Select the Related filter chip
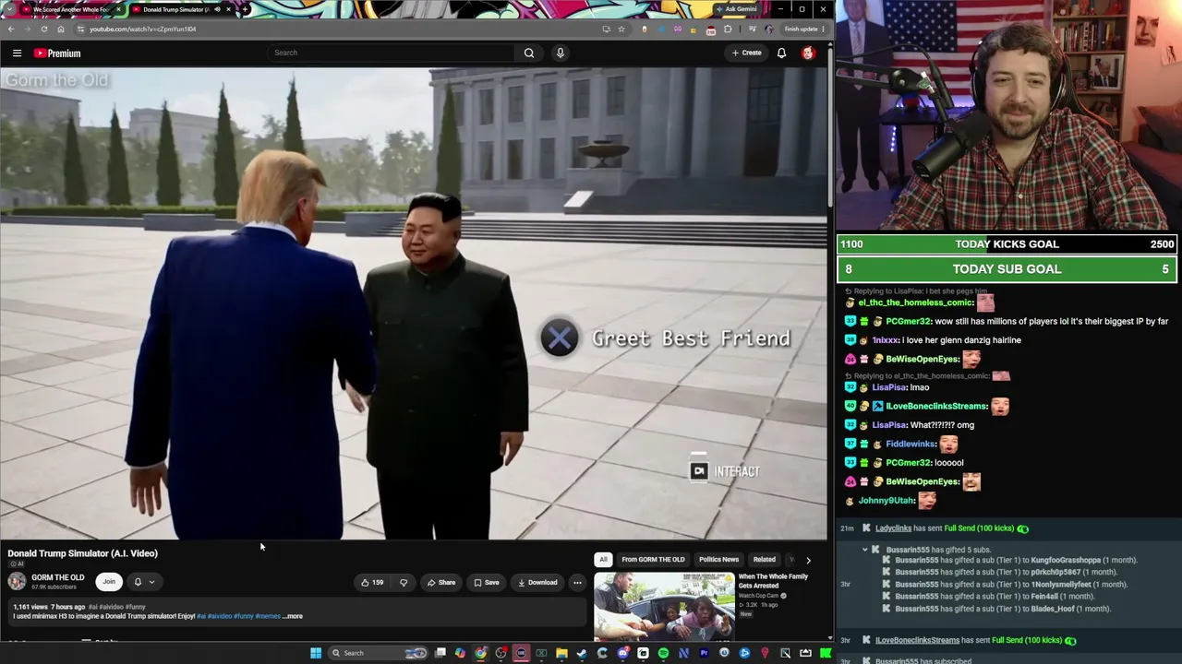1182x664 pixels. tap(764, 560)
